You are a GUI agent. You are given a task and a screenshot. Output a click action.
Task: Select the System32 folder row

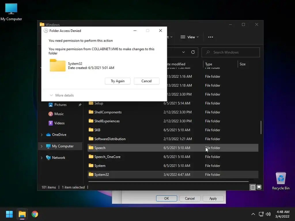coord(173,175)
